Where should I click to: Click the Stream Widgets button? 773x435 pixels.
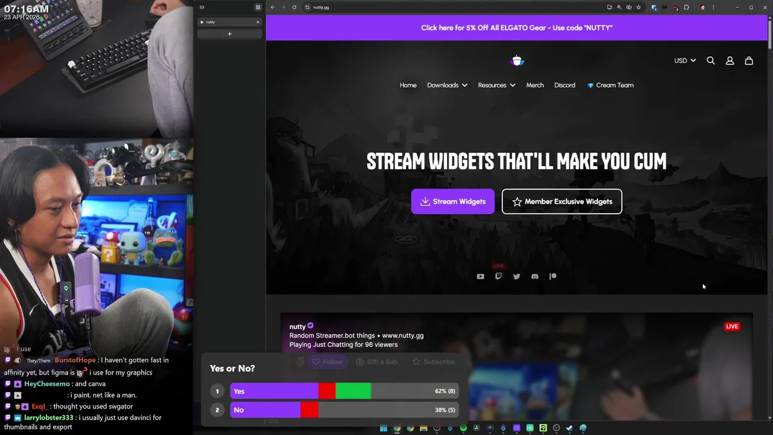[453, 202]
